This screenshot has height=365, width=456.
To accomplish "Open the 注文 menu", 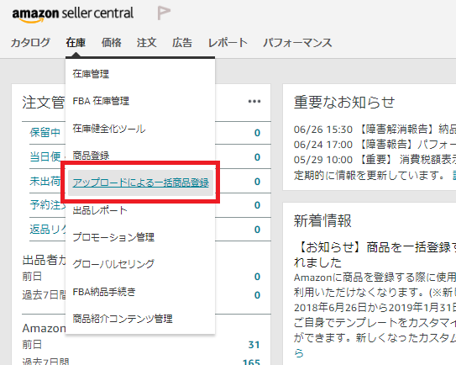I will (147, 43).
